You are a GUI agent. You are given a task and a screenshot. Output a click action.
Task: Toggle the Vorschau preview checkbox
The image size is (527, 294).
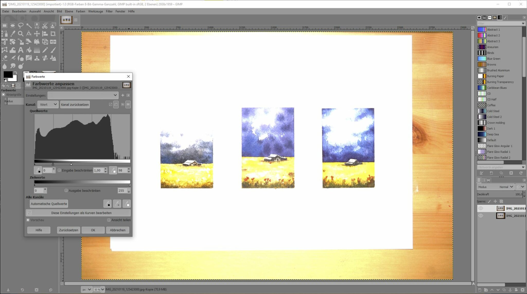pos(28,220)
